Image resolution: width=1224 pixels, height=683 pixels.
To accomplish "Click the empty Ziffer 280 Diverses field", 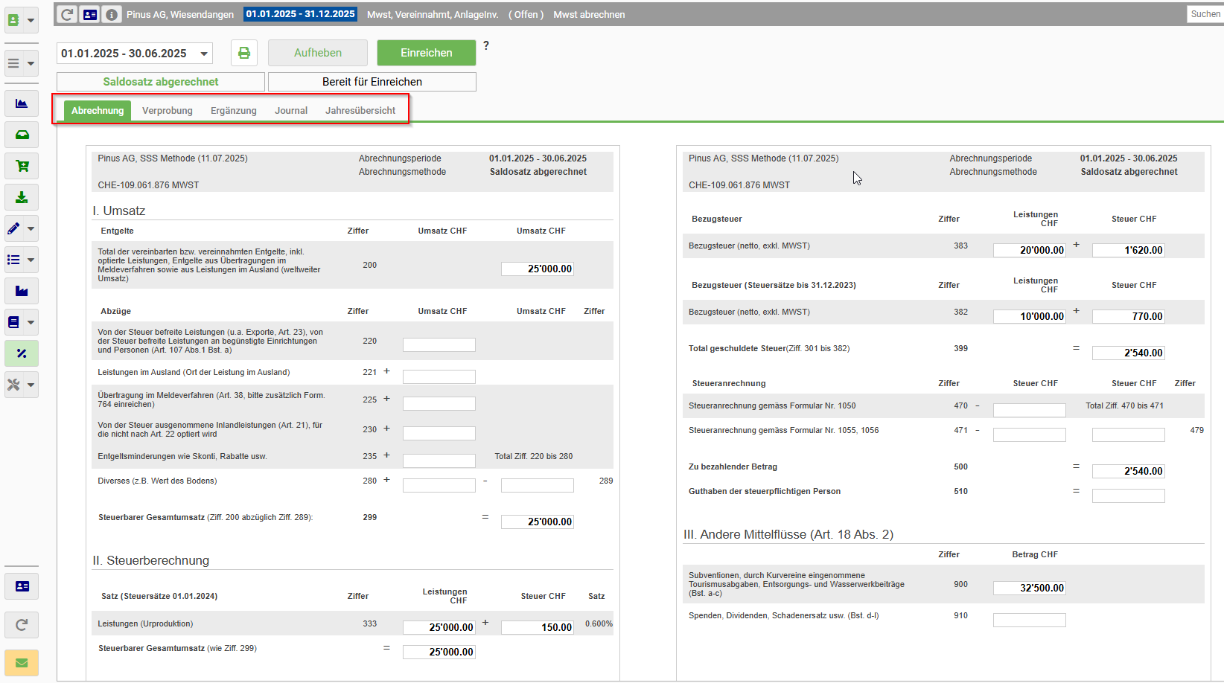I will (439, 485).
